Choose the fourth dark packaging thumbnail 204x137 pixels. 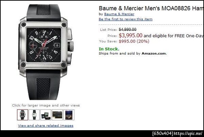point(57,115)
